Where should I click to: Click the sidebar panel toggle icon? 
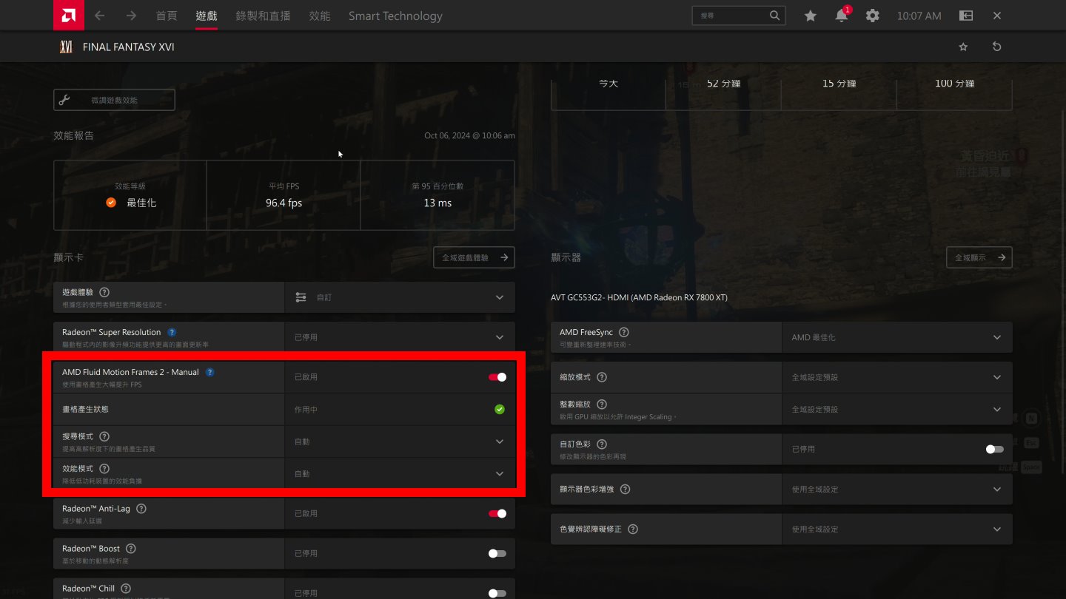click(966, 16)
